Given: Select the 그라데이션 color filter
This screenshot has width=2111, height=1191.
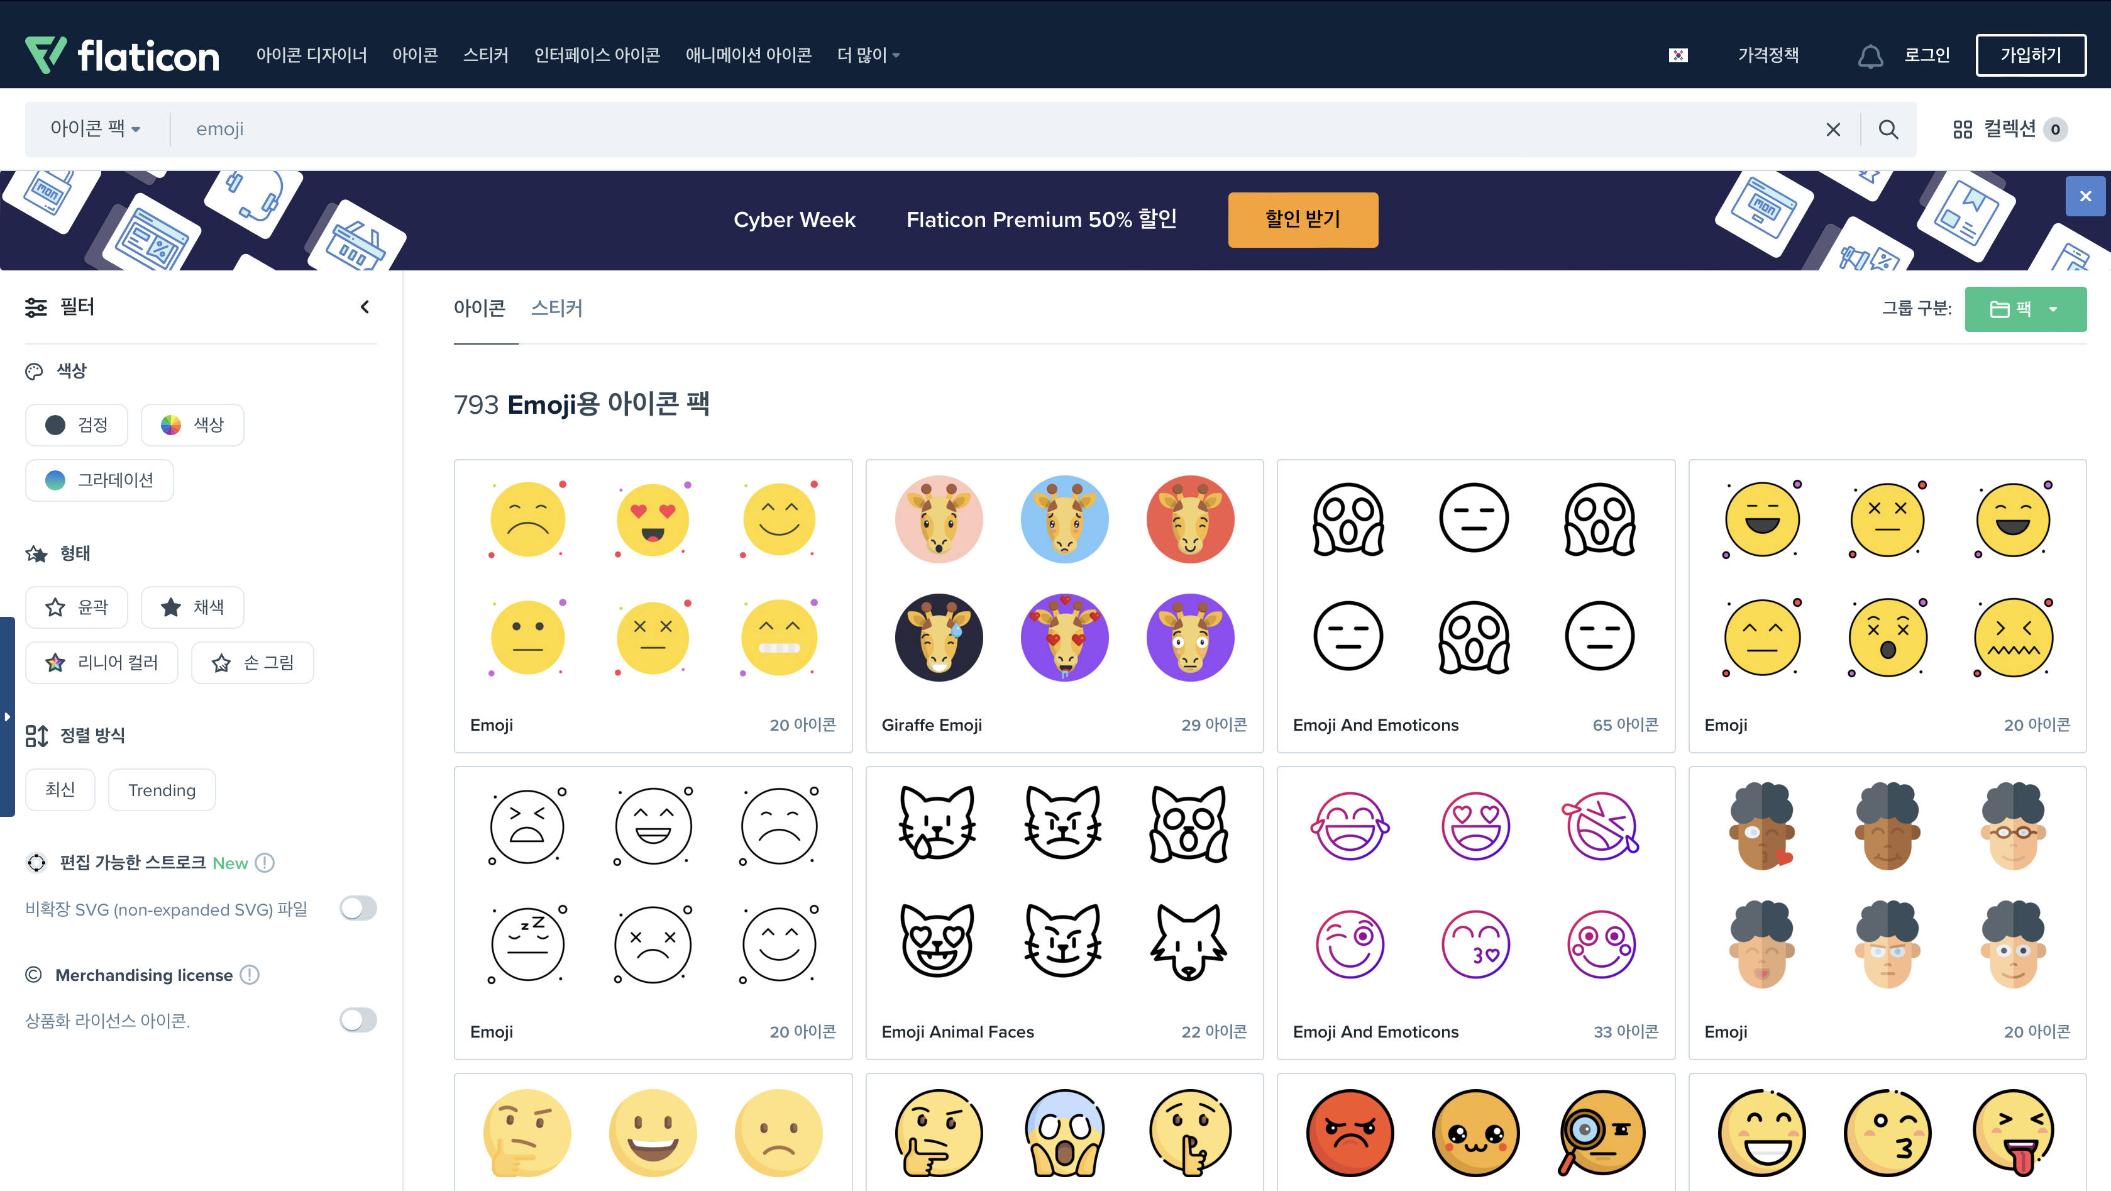Looking at the screenshot, I should tap(99, 480).
